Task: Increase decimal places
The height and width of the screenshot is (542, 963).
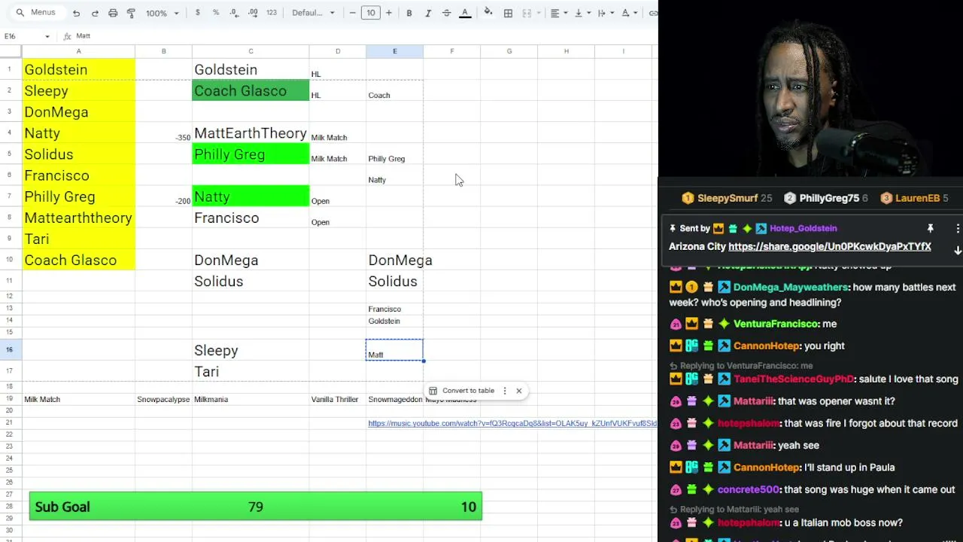Action: click(253, 13)
